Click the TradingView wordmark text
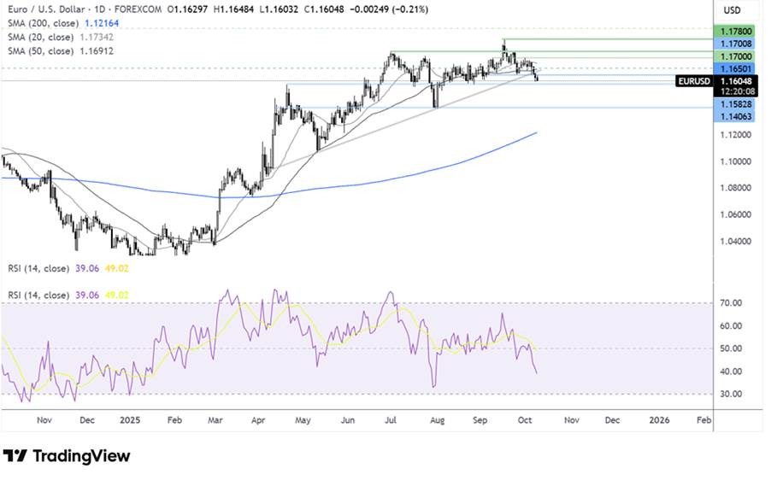This screenshot has height=480, width=771. (81, 456)
